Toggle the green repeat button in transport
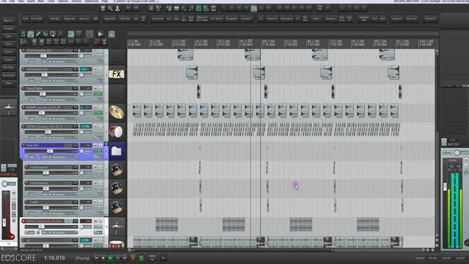 141,258
